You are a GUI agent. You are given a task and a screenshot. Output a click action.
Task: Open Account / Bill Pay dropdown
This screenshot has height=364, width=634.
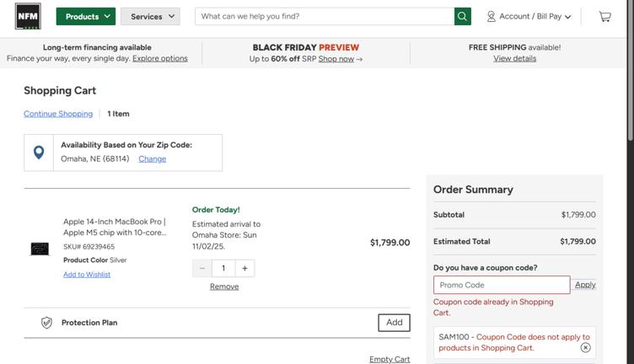pos(529,17)
